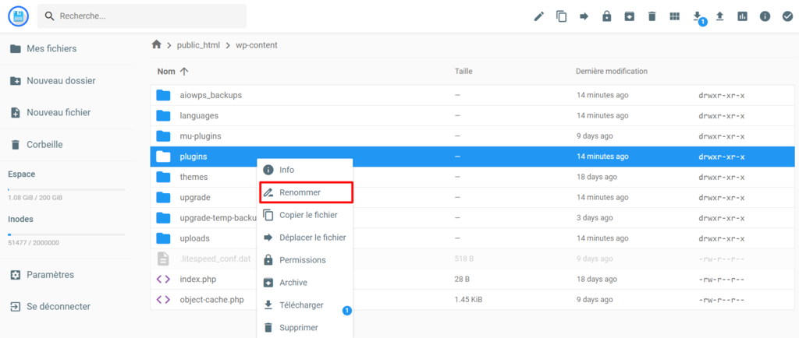The width and height of the screenshot is (799, 338).
Task: Click the move arrow icon in top toolbar
Action: point(584,16)
